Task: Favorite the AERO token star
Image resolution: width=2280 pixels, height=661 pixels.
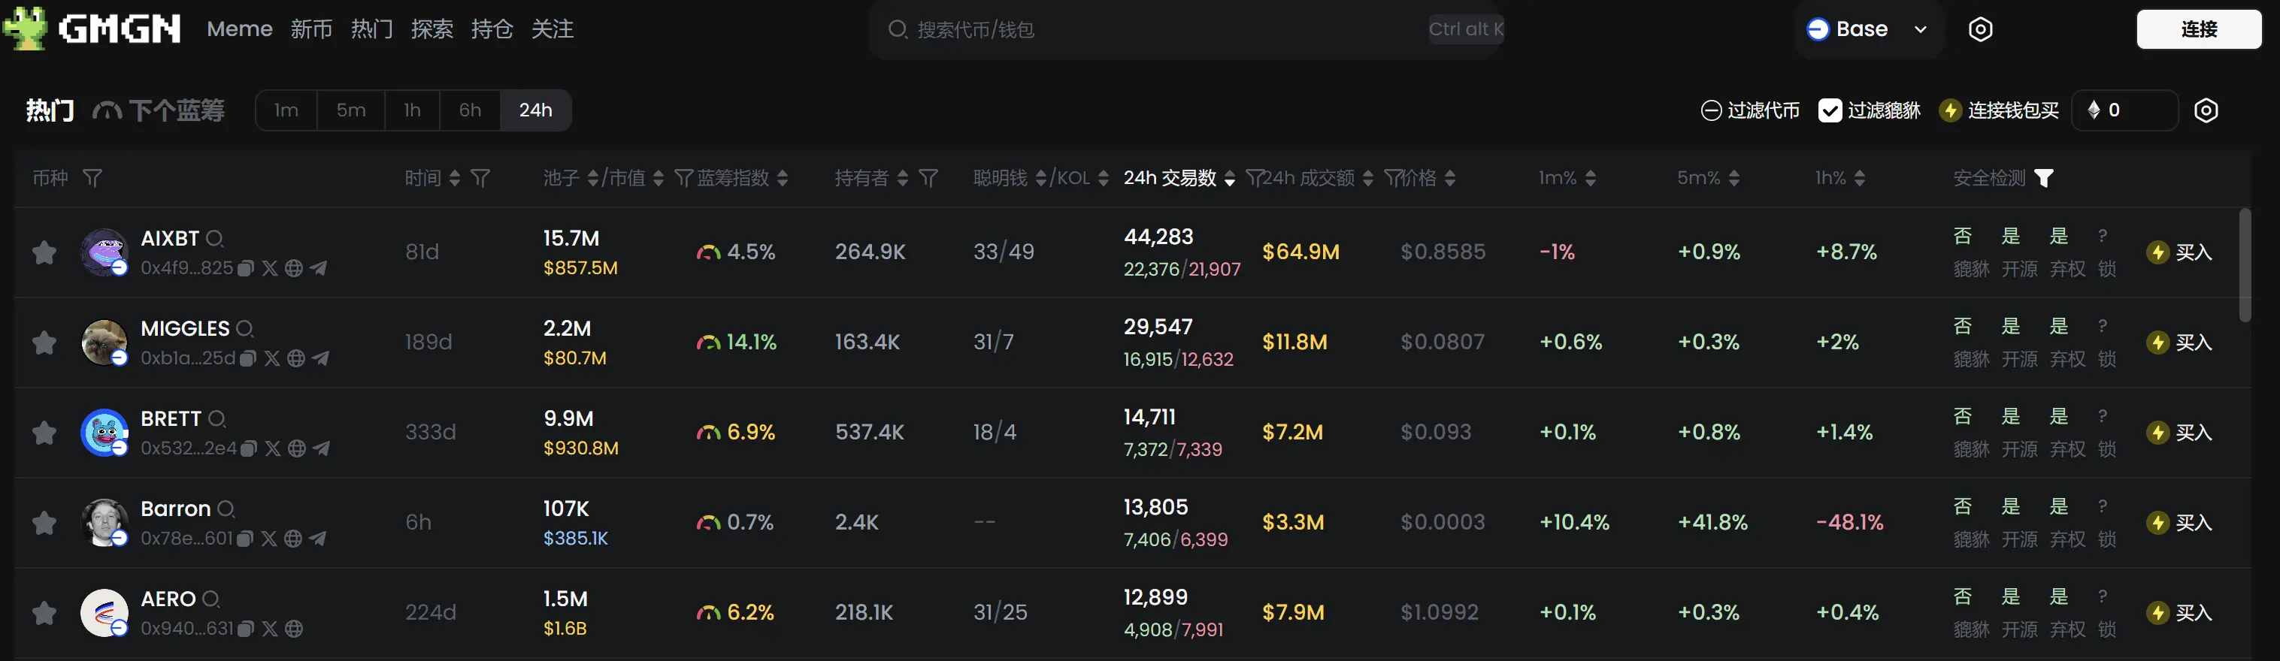Action: pos(44,612)
